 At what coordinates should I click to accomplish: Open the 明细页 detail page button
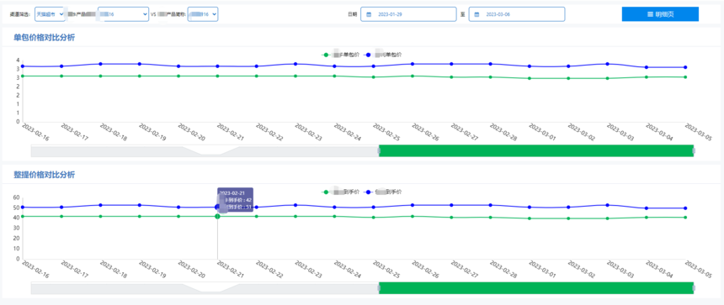[660, 14]
